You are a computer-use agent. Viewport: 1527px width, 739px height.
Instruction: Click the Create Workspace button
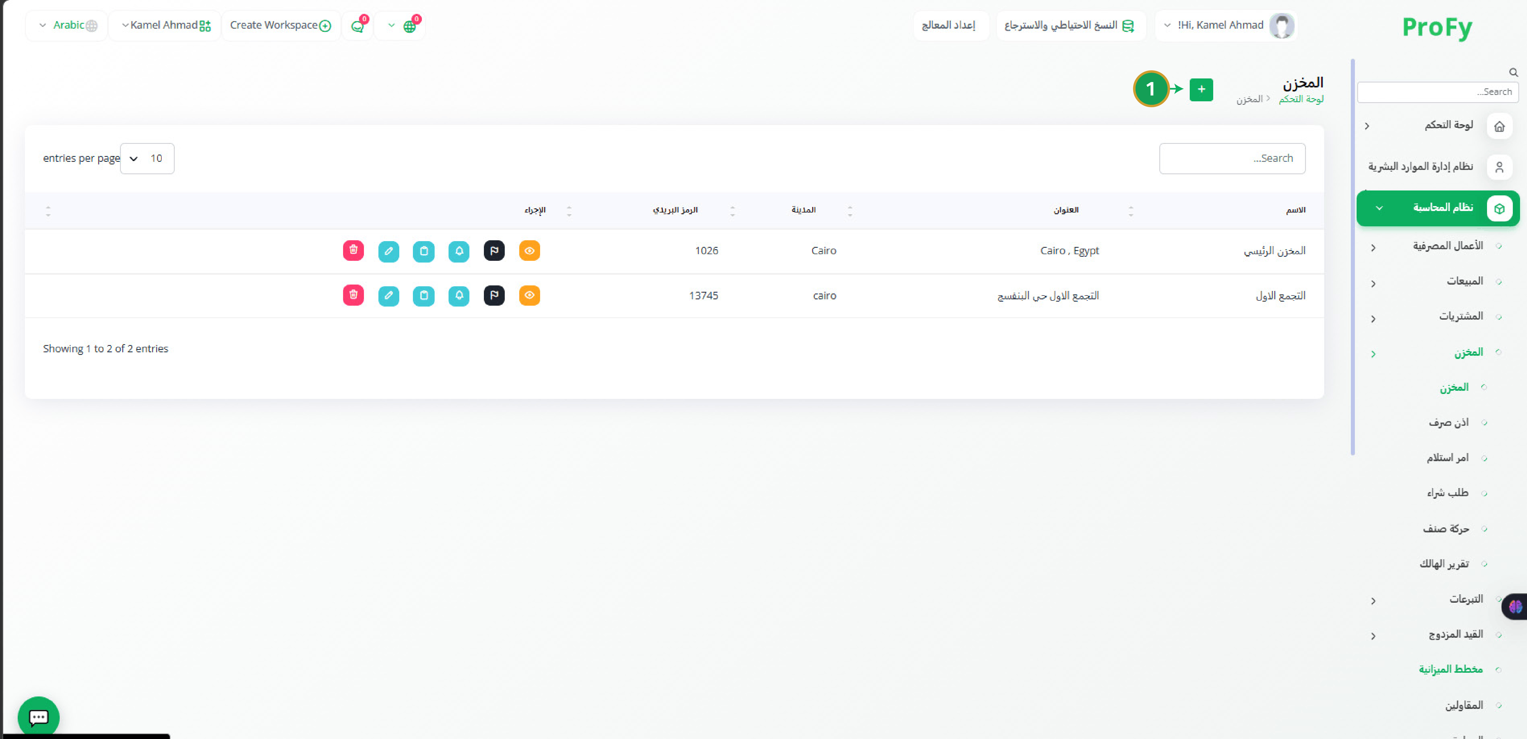[280, 25]
